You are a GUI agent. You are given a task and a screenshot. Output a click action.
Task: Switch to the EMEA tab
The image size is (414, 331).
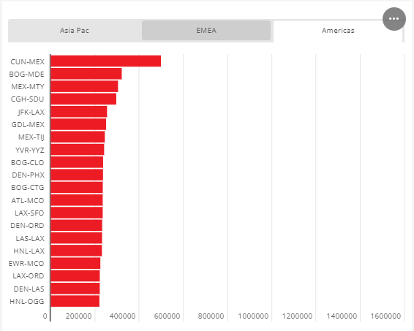pos(206,31)
